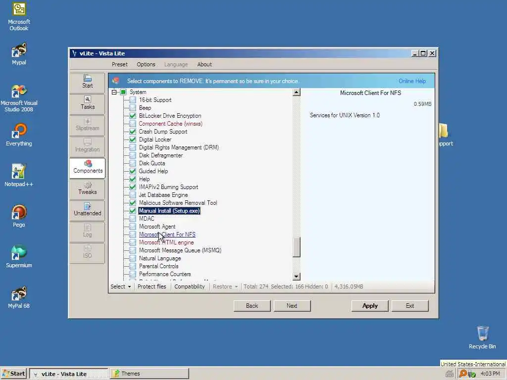Check the Microsoft Client For NFS checkbox
The width and height of the screenshot is (507, 380).
click(x=133, y=235)
